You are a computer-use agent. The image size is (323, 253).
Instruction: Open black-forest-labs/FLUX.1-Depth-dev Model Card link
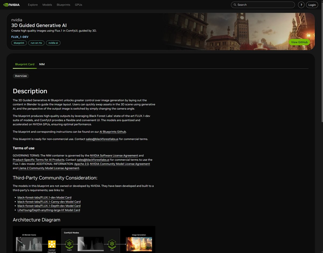coord(49,206)
